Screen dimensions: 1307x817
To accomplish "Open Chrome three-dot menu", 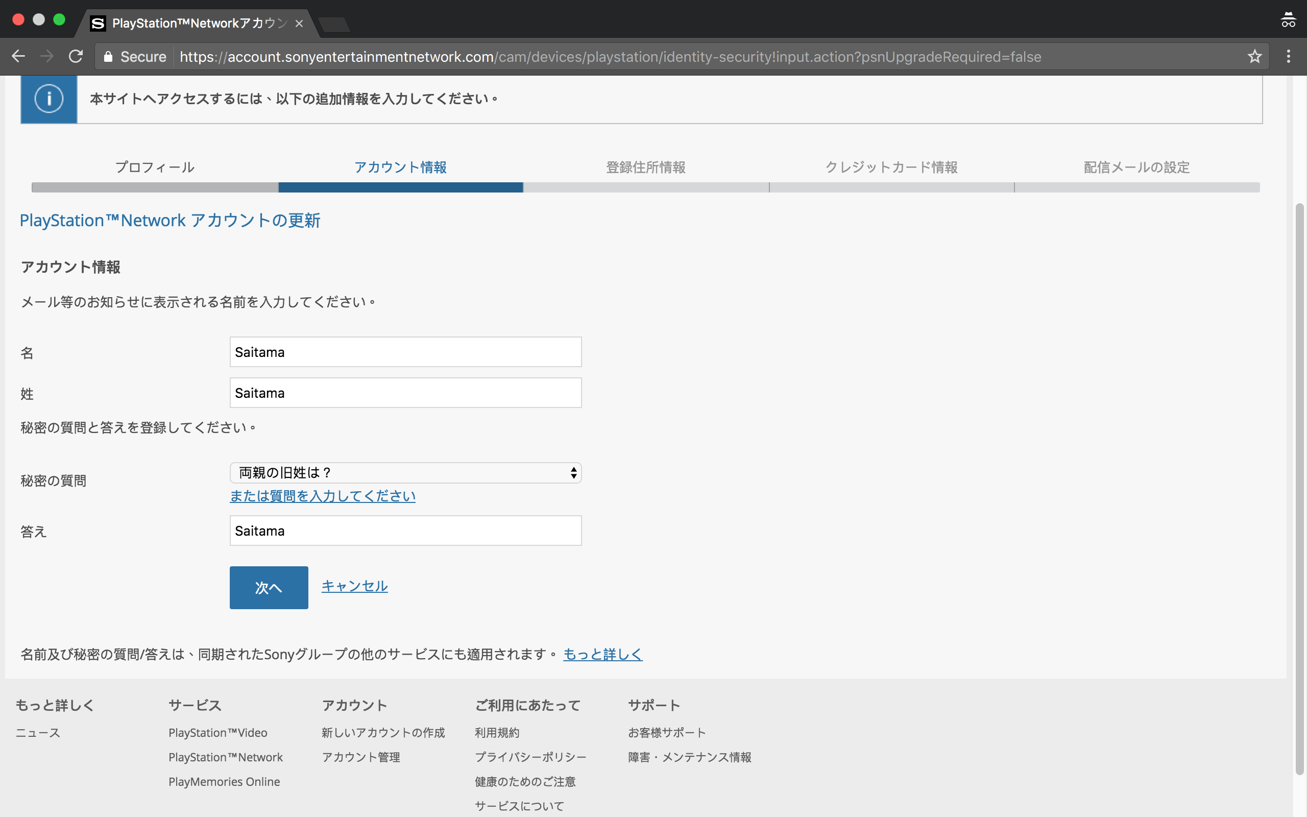I will [1289, 56].
